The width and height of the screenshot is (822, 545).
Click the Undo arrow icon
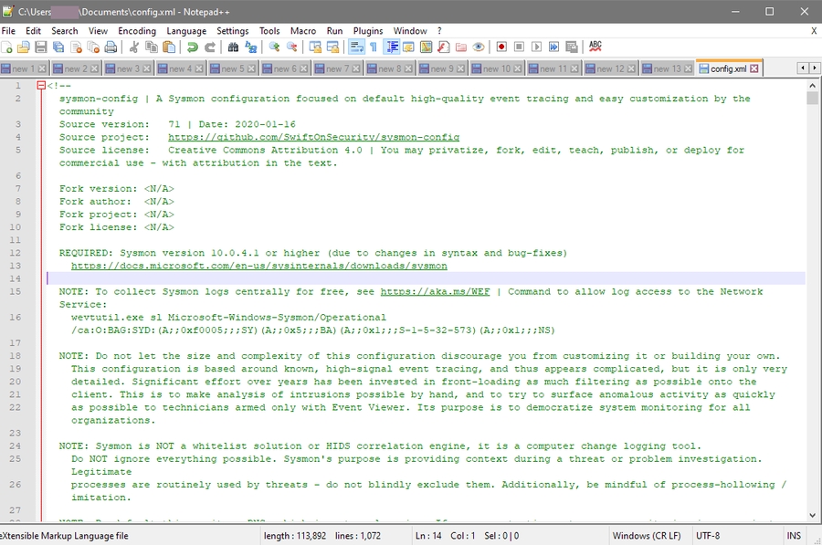pos(193,47)
